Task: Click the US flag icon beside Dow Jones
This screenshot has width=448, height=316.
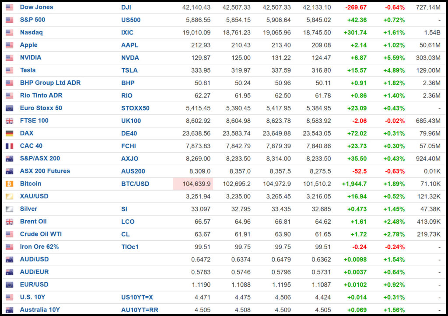Action: (x=10, y=7)
